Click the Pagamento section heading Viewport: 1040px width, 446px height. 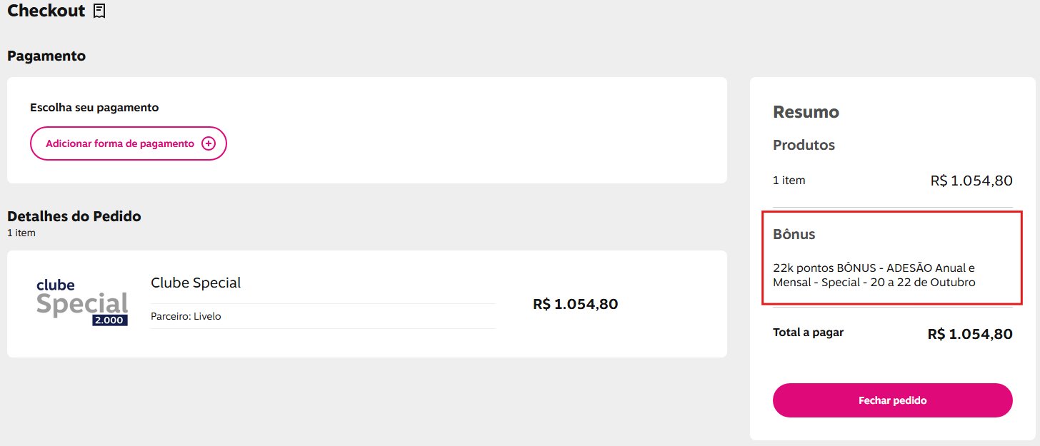(46, 56)
